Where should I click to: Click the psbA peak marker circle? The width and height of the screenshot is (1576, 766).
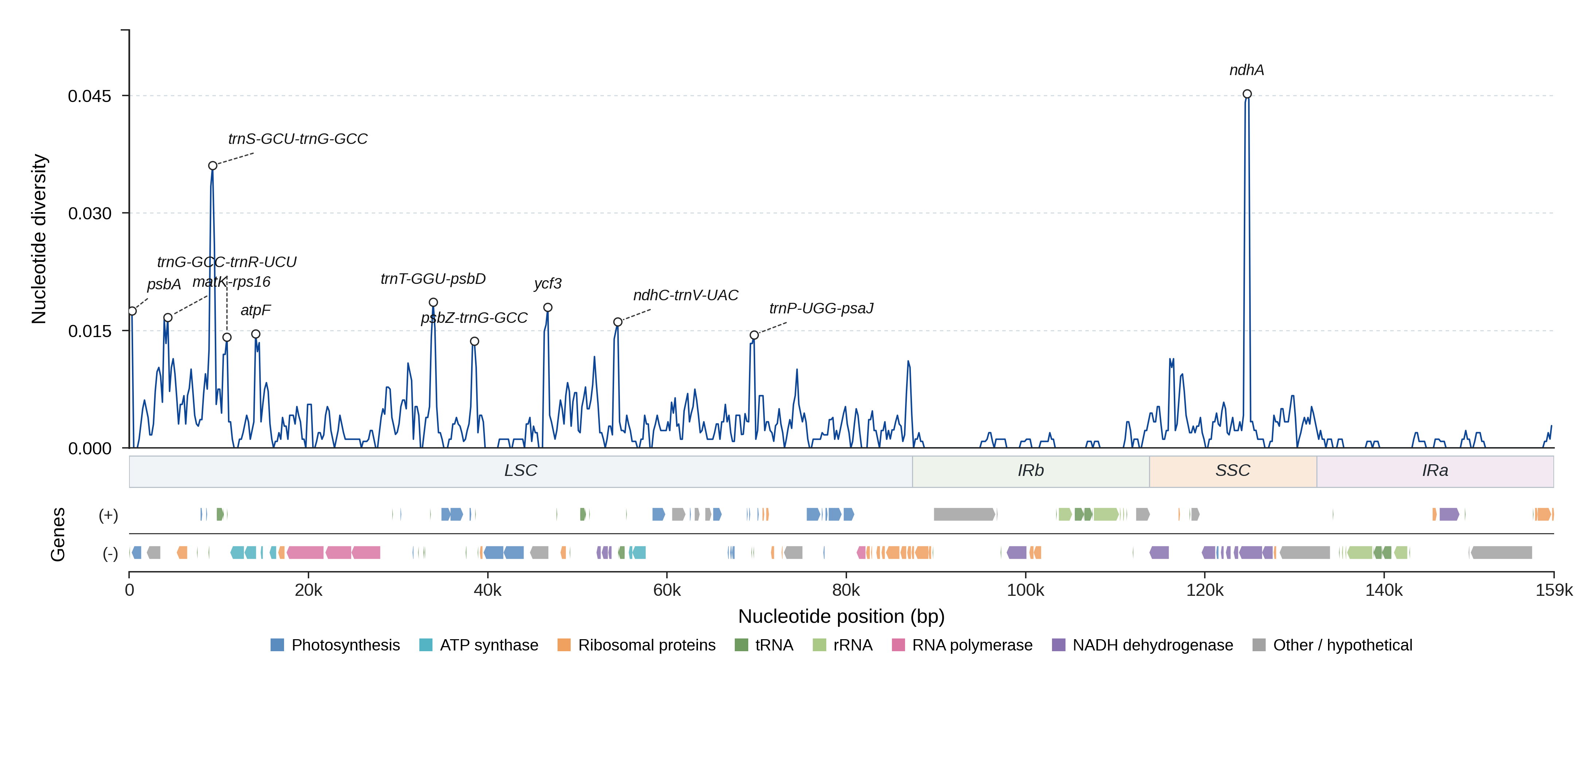(x=132, y=311)
